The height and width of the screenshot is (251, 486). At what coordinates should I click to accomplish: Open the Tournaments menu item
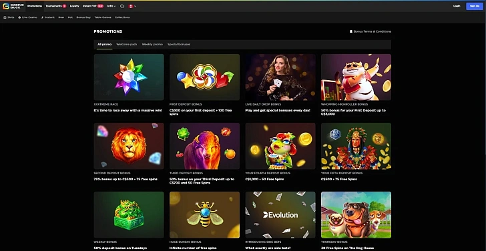(56, 6)
